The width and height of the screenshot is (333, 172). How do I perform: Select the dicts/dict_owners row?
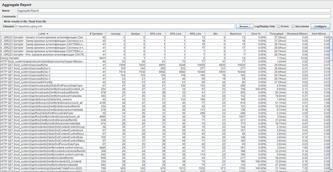click(165, 99)
